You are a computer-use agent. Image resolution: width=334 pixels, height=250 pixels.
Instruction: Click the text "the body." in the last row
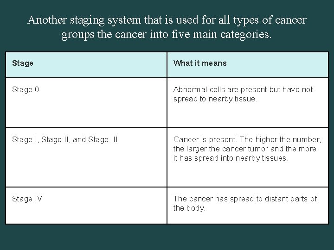point(189,208)
